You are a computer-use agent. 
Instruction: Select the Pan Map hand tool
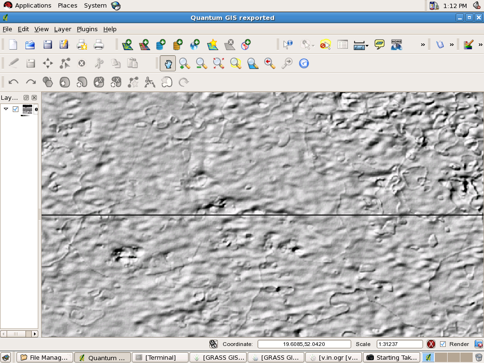[x=168, y=63]
